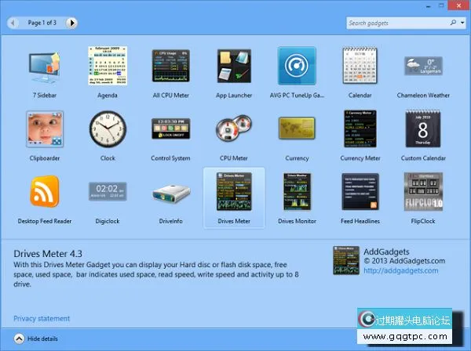The image size is (471, 351).
Task: Open the Desktop Feed Reader gadget
Action: 44,193
